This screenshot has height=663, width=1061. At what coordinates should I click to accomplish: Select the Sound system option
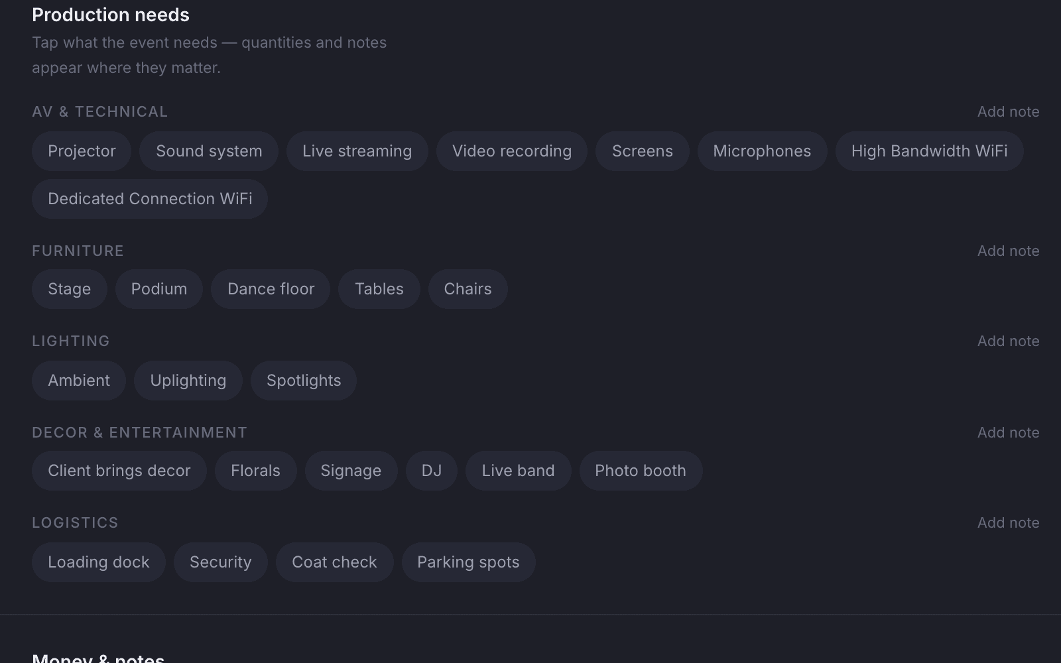209,151
